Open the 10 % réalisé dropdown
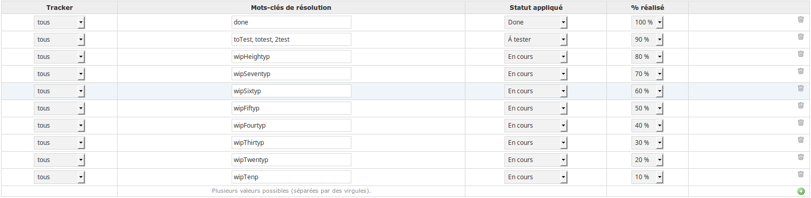The image size is (811, 198). 648,177
